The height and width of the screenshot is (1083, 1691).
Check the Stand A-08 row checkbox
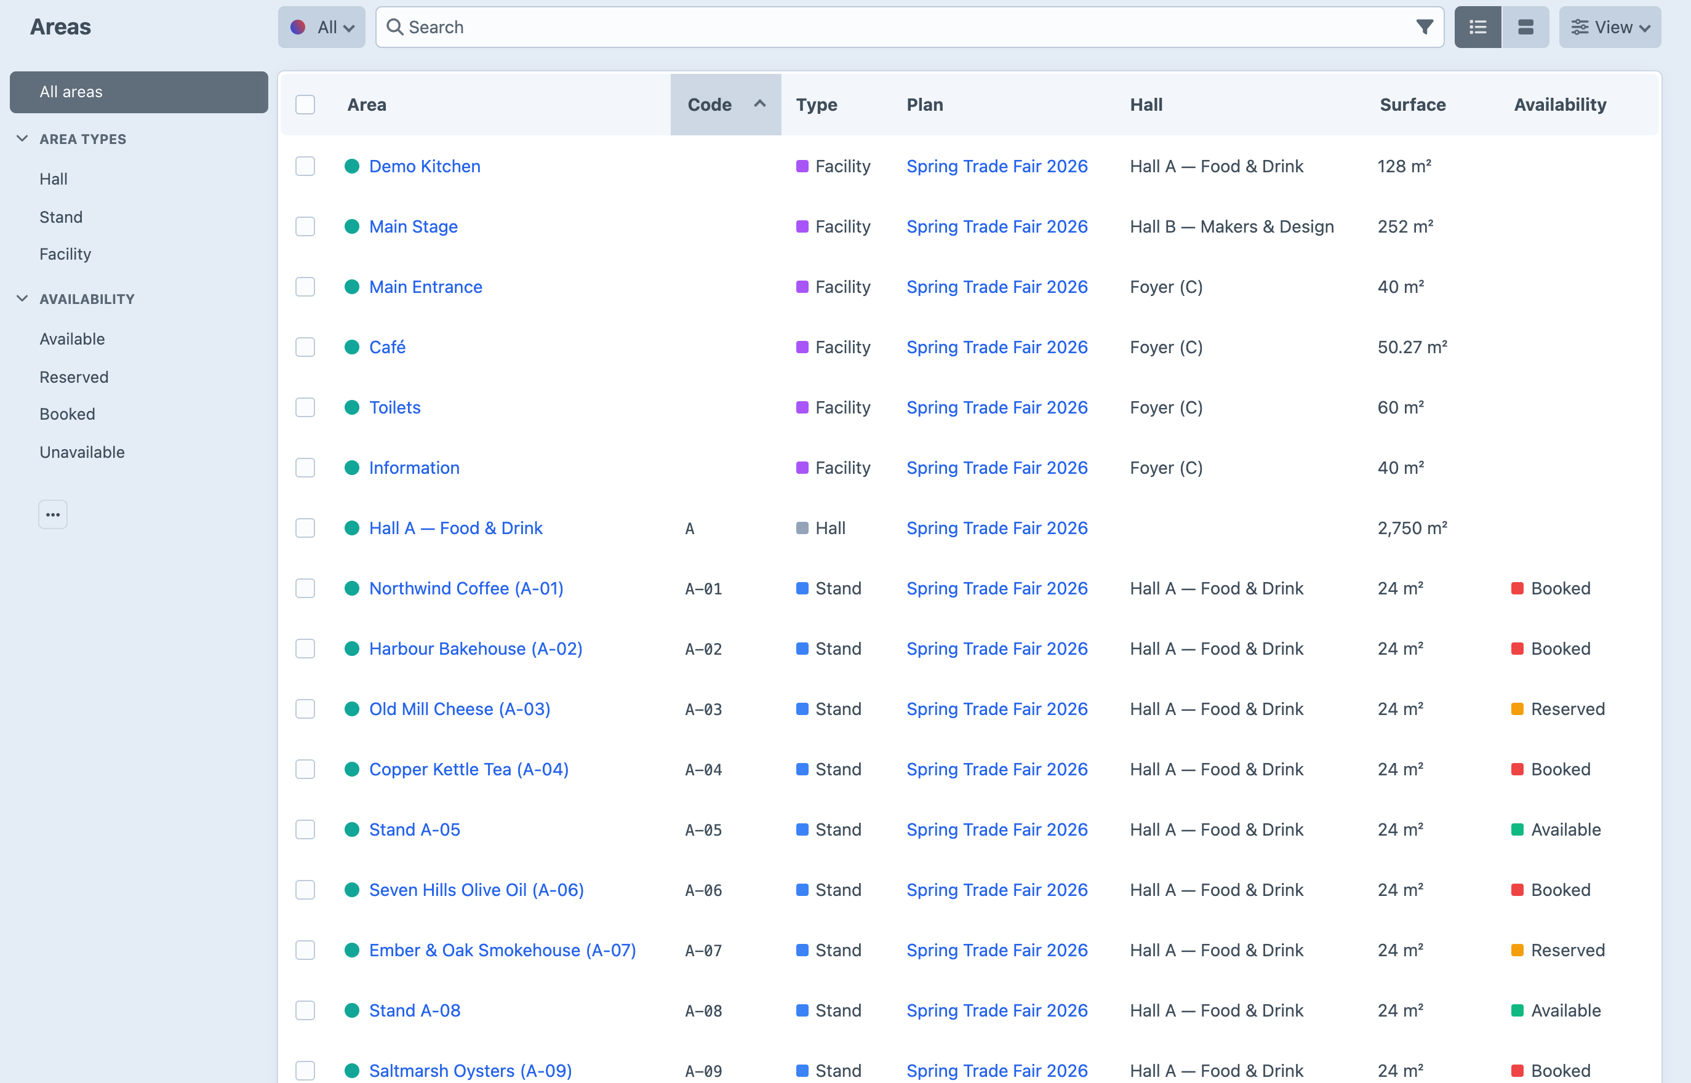point(305,1010)
